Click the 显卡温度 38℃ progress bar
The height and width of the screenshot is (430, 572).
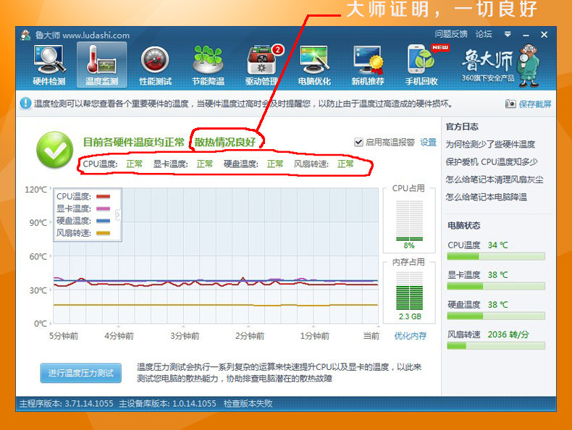[496, 286]
